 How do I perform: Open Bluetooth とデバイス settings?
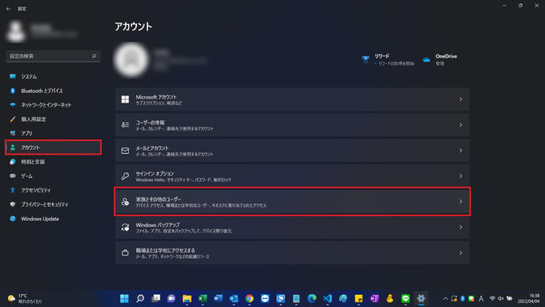click(x=53, y=91)
